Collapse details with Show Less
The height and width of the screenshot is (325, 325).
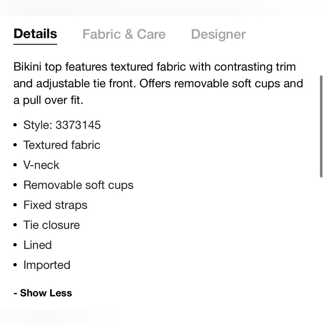click(43, 293)
